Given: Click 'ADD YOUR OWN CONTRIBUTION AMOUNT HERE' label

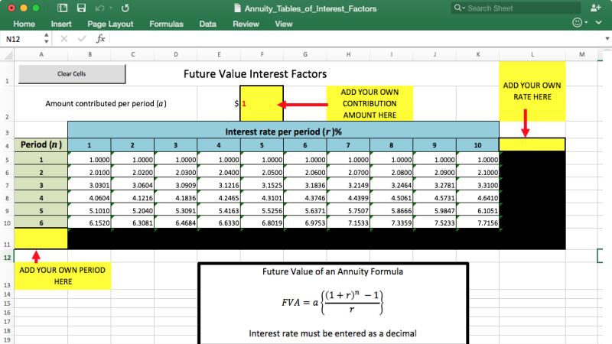Looking at the screenshot, I should (x=369, y=103).
